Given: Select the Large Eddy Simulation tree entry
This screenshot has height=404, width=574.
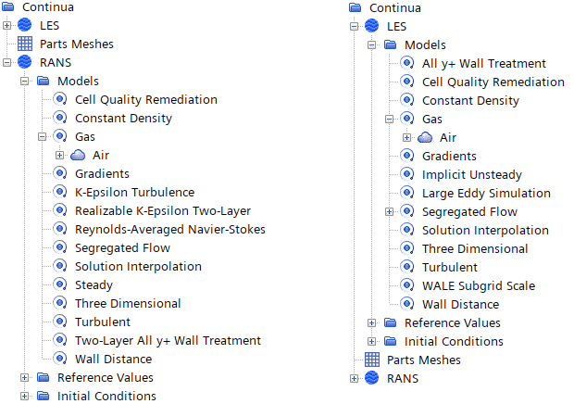Looking at the screenshot, I should 486,193.
